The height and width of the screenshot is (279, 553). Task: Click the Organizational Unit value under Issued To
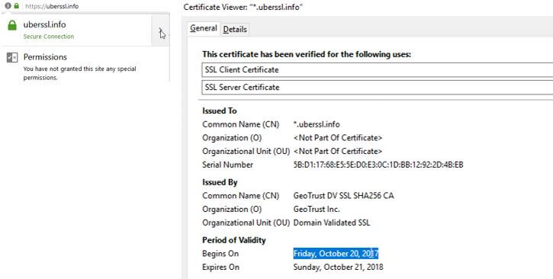coord(338,151)
